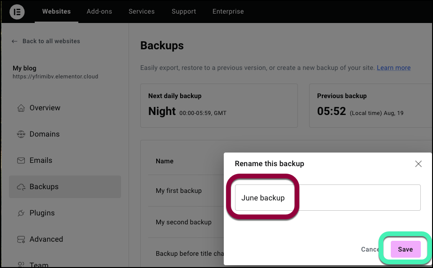433x268 pixels.
Task: Close the Rename this backup dialog
Action: [x=418, y=164]
